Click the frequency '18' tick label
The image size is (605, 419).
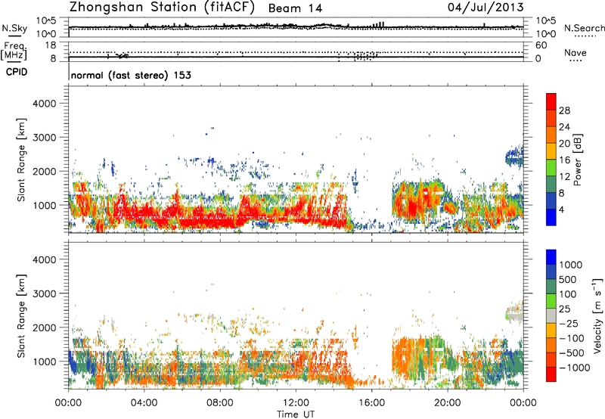[x=51, y=45]
